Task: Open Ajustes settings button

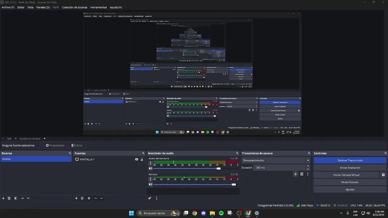Action: pos(350,190)
